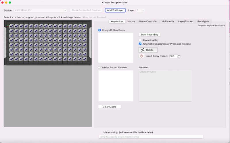Click the Macro string temp textbox

[151, 137]
